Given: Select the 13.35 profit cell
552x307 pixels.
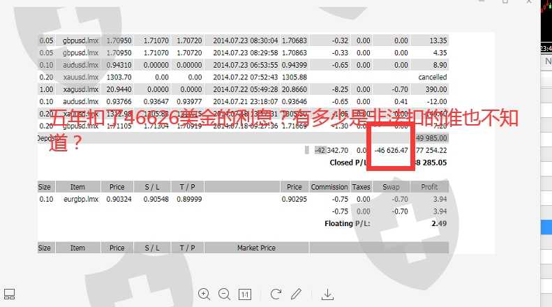Looking at the screenshot, I should pos(438,40).
